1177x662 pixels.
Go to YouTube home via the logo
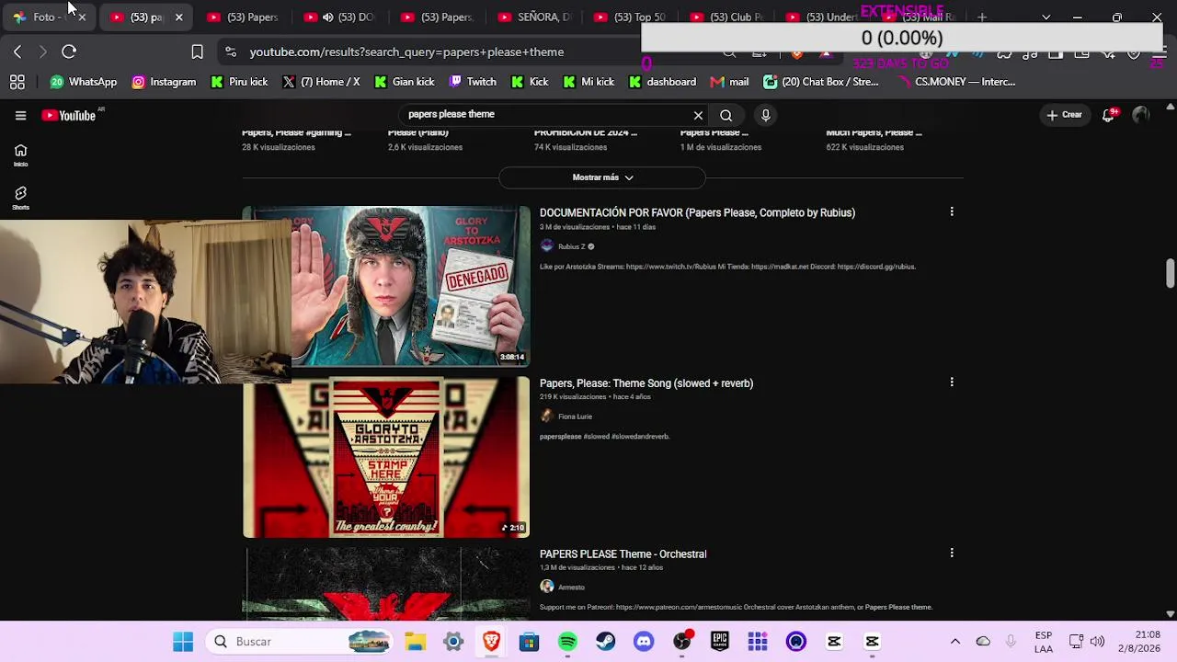[69, 115]
